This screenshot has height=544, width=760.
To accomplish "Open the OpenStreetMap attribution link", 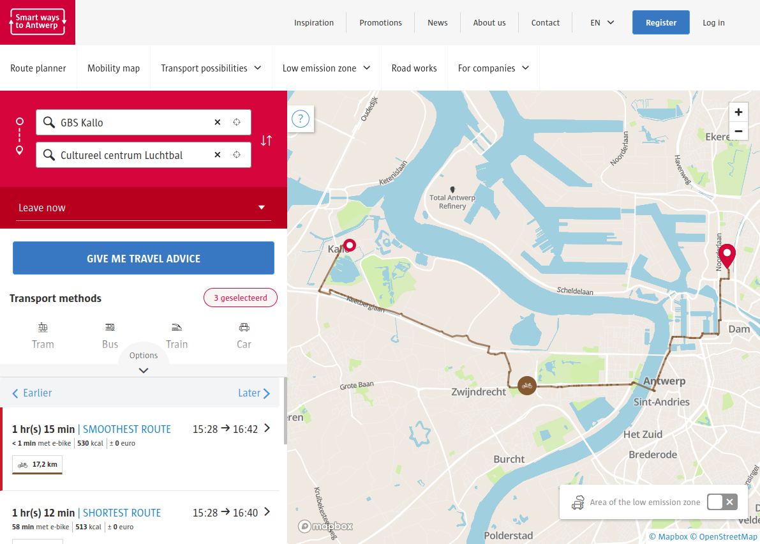I will tap(724, 536).
